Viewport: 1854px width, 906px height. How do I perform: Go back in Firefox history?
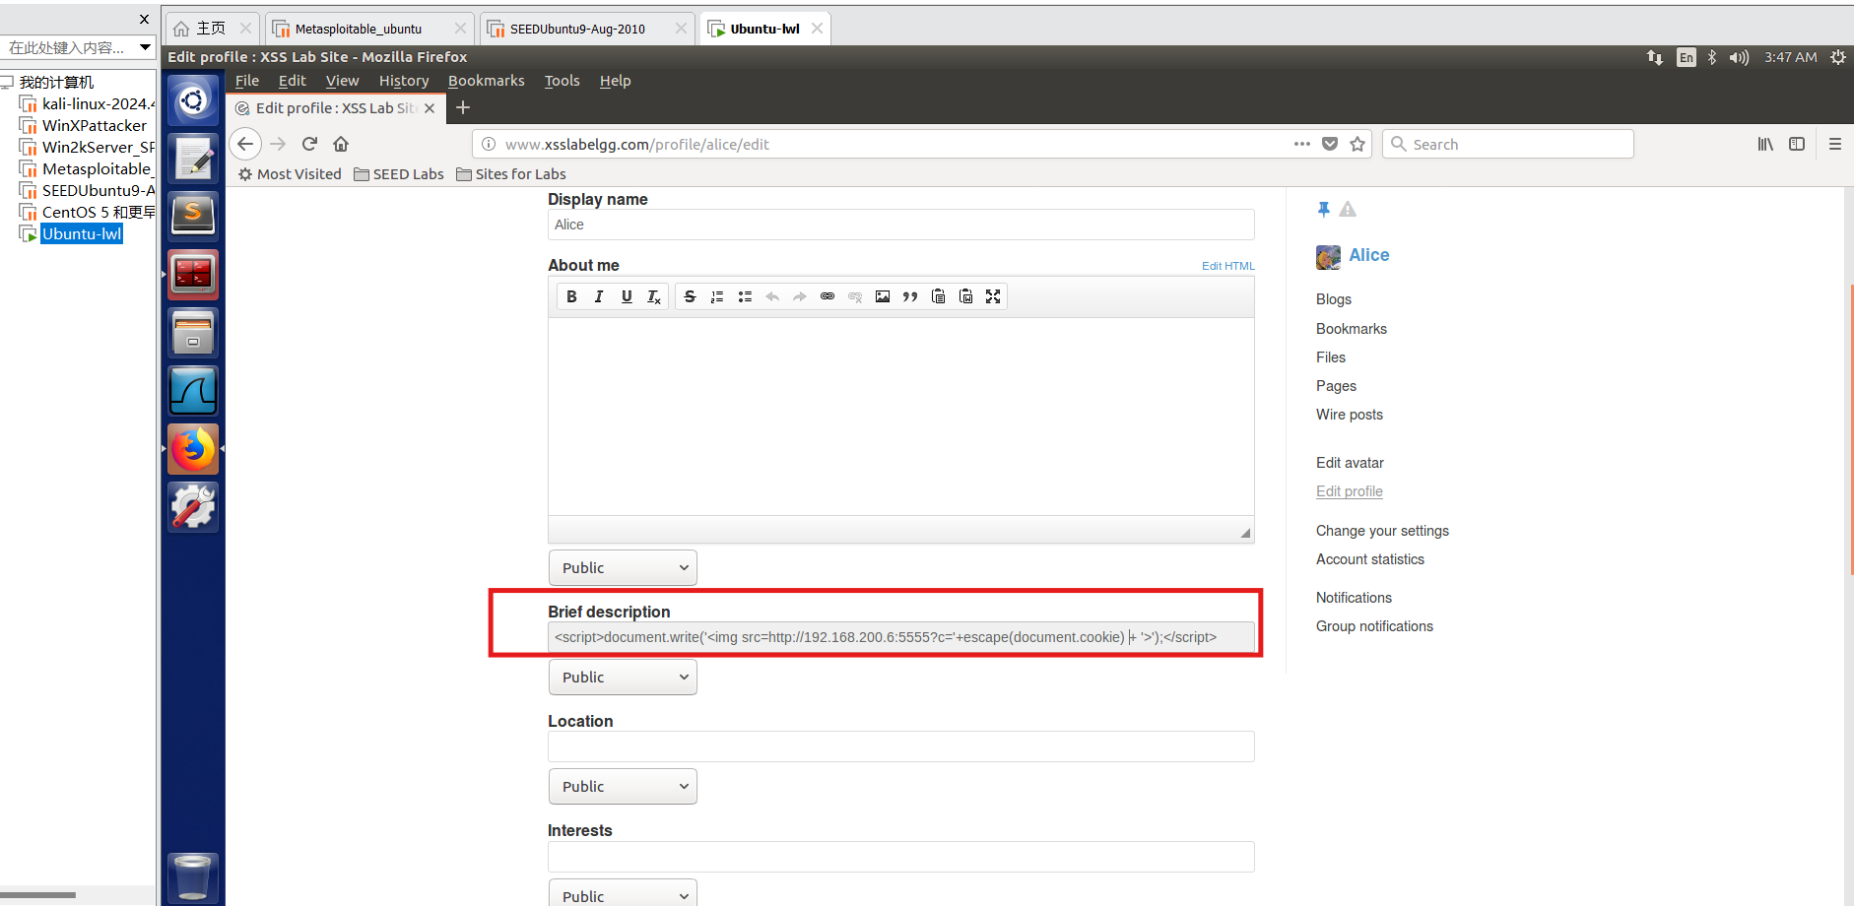(245, 144)
